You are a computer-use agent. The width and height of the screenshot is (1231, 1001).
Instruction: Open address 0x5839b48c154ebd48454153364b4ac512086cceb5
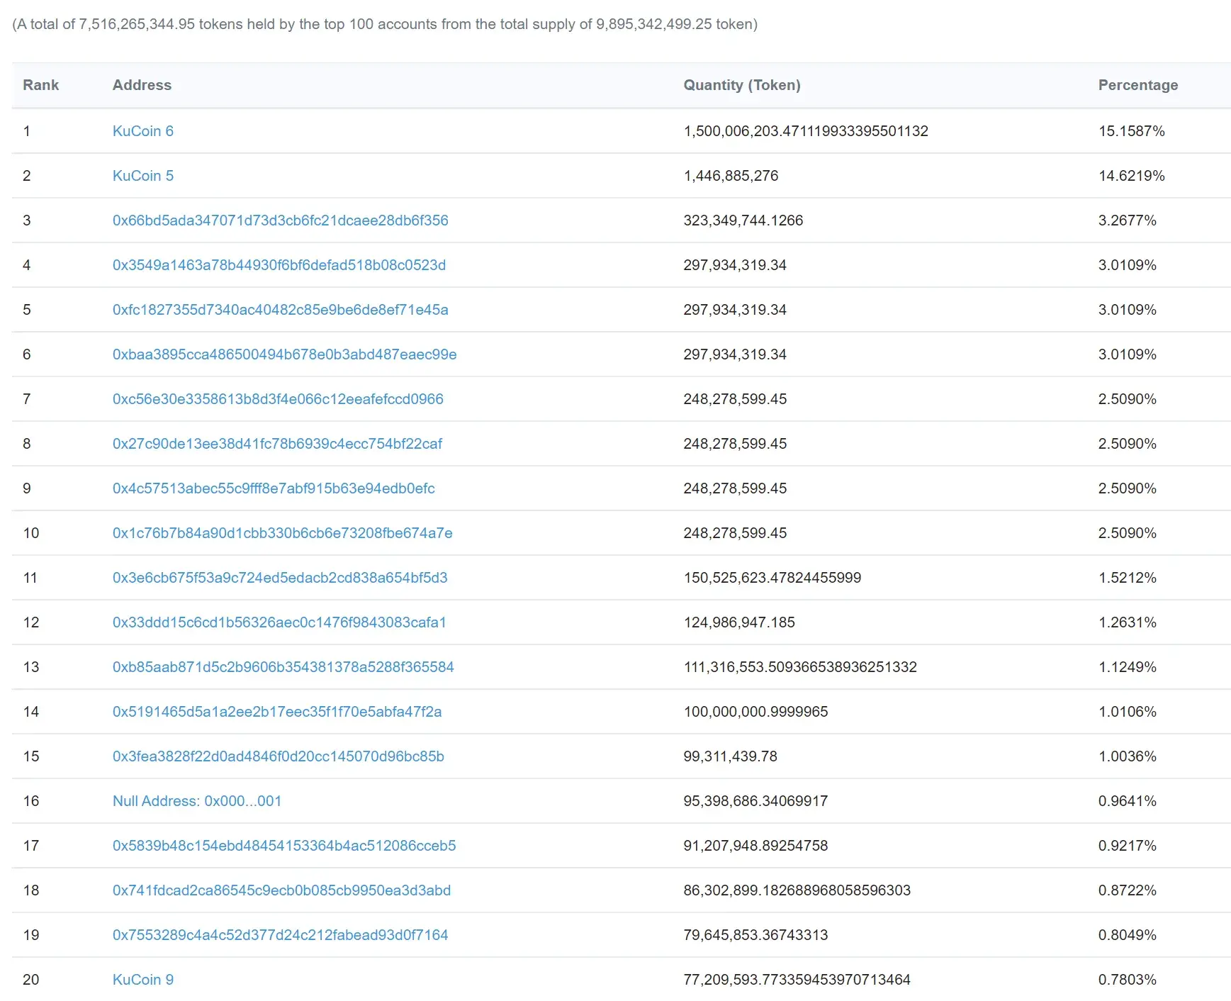[284, 846]
